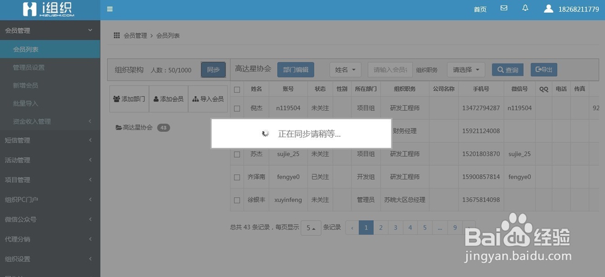Toggle the select-all checkbox in table header

click(237, 90)
